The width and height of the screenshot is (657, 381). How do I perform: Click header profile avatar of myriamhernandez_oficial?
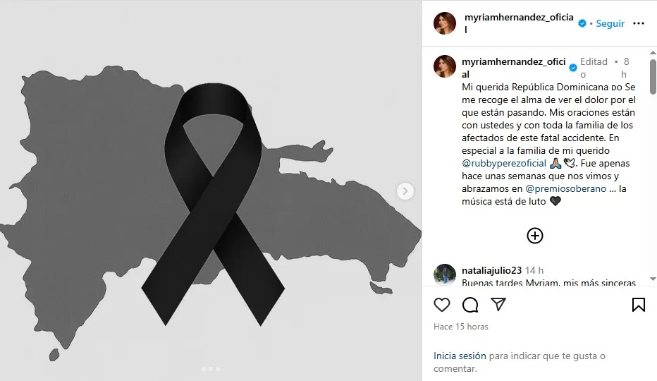pos(445,23)
